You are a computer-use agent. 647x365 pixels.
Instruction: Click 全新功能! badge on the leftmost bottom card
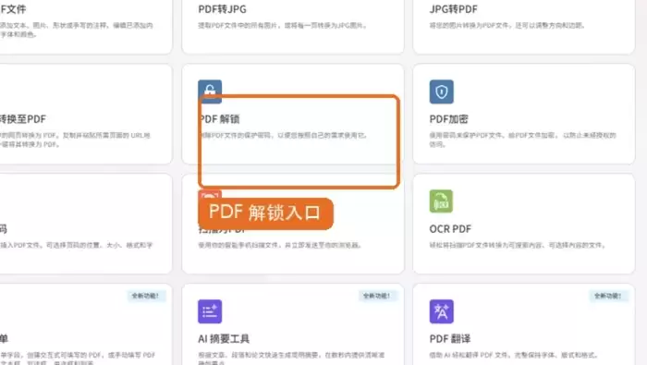click(146, 296)
